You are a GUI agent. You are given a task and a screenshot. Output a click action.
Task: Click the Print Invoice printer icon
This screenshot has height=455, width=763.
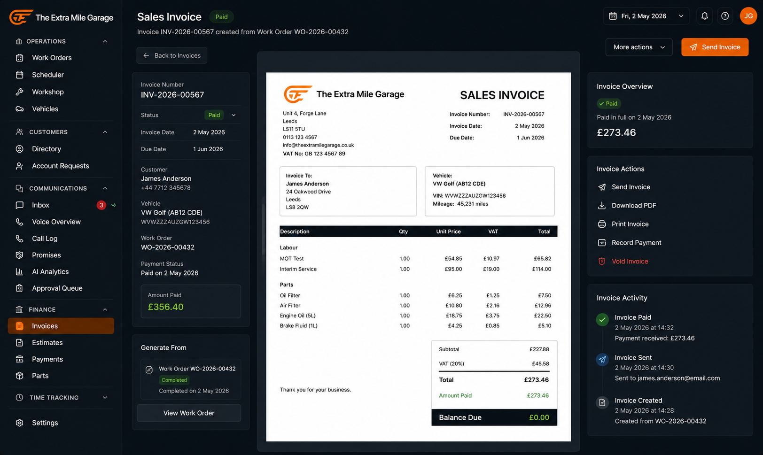click(602, 224)
